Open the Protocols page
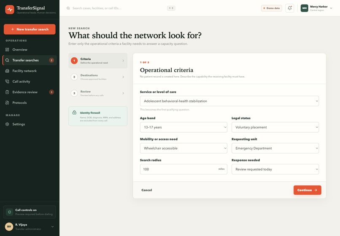This screenshot has width=340, height=236. point(30,103)
